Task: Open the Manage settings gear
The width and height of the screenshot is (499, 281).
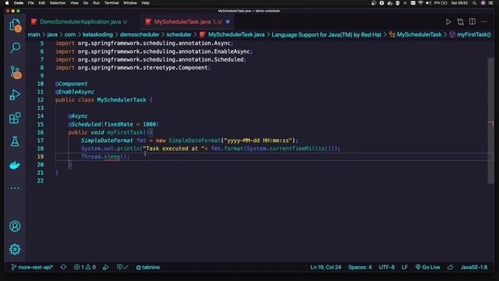Action: point(15,249)
